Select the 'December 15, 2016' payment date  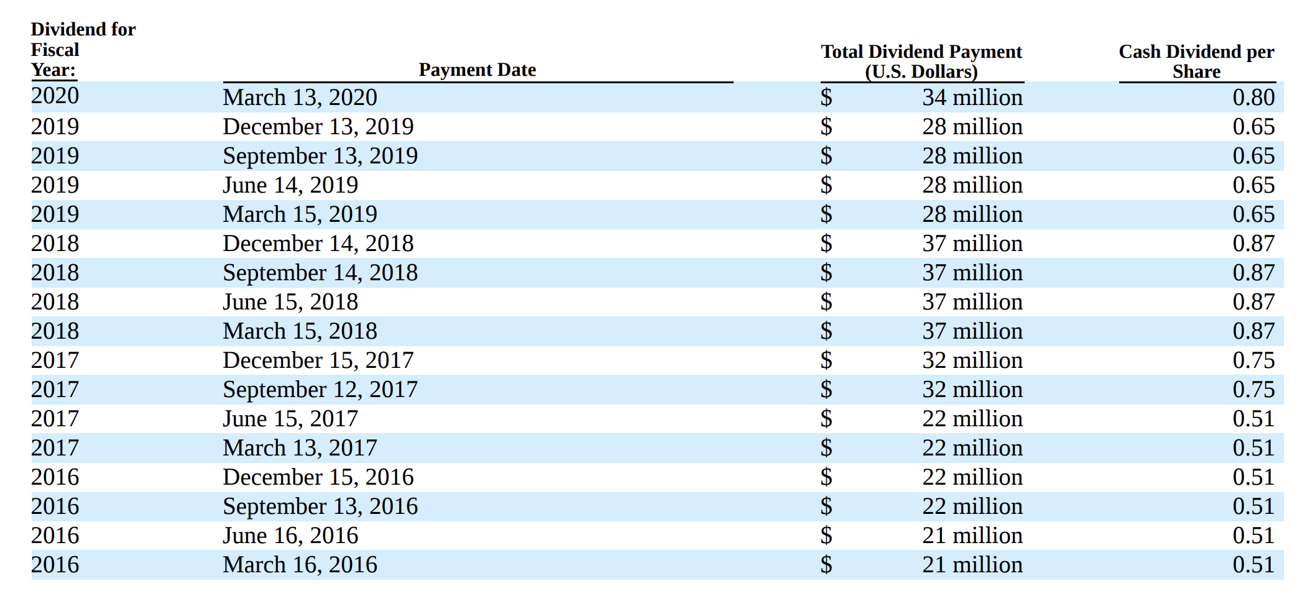click(x=318, y=477)
